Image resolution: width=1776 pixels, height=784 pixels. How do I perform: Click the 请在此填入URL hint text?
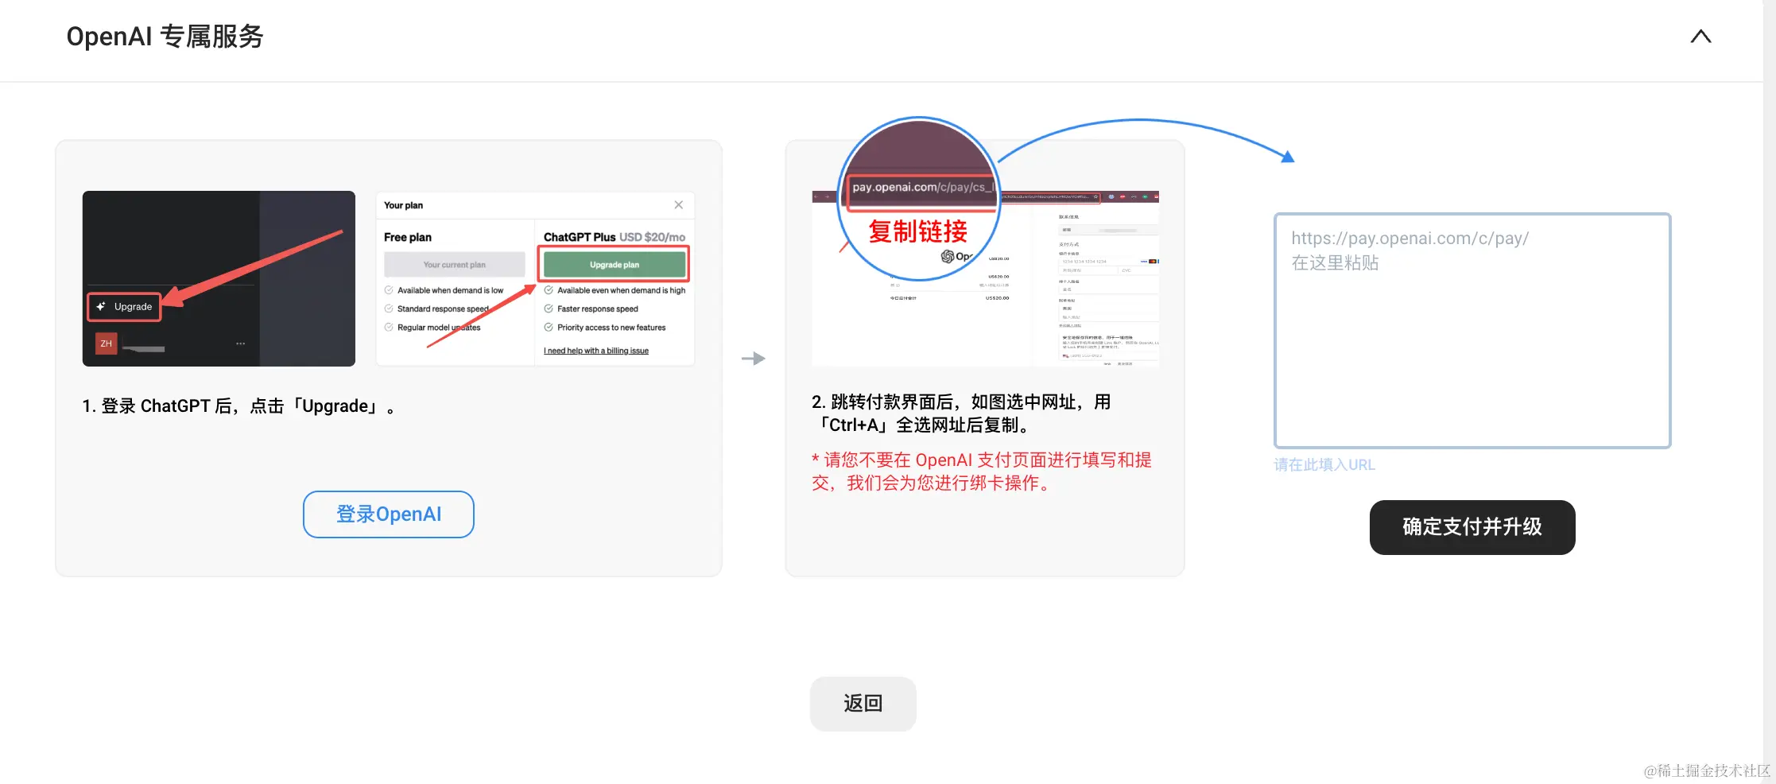coord(1324,465)
